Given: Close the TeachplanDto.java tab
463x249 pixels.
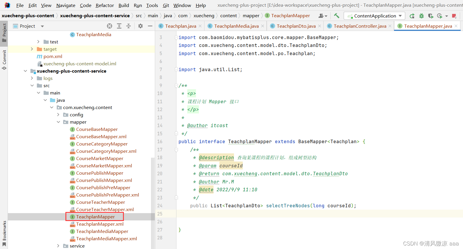Looking at the screenshot, I should point(320,26).
